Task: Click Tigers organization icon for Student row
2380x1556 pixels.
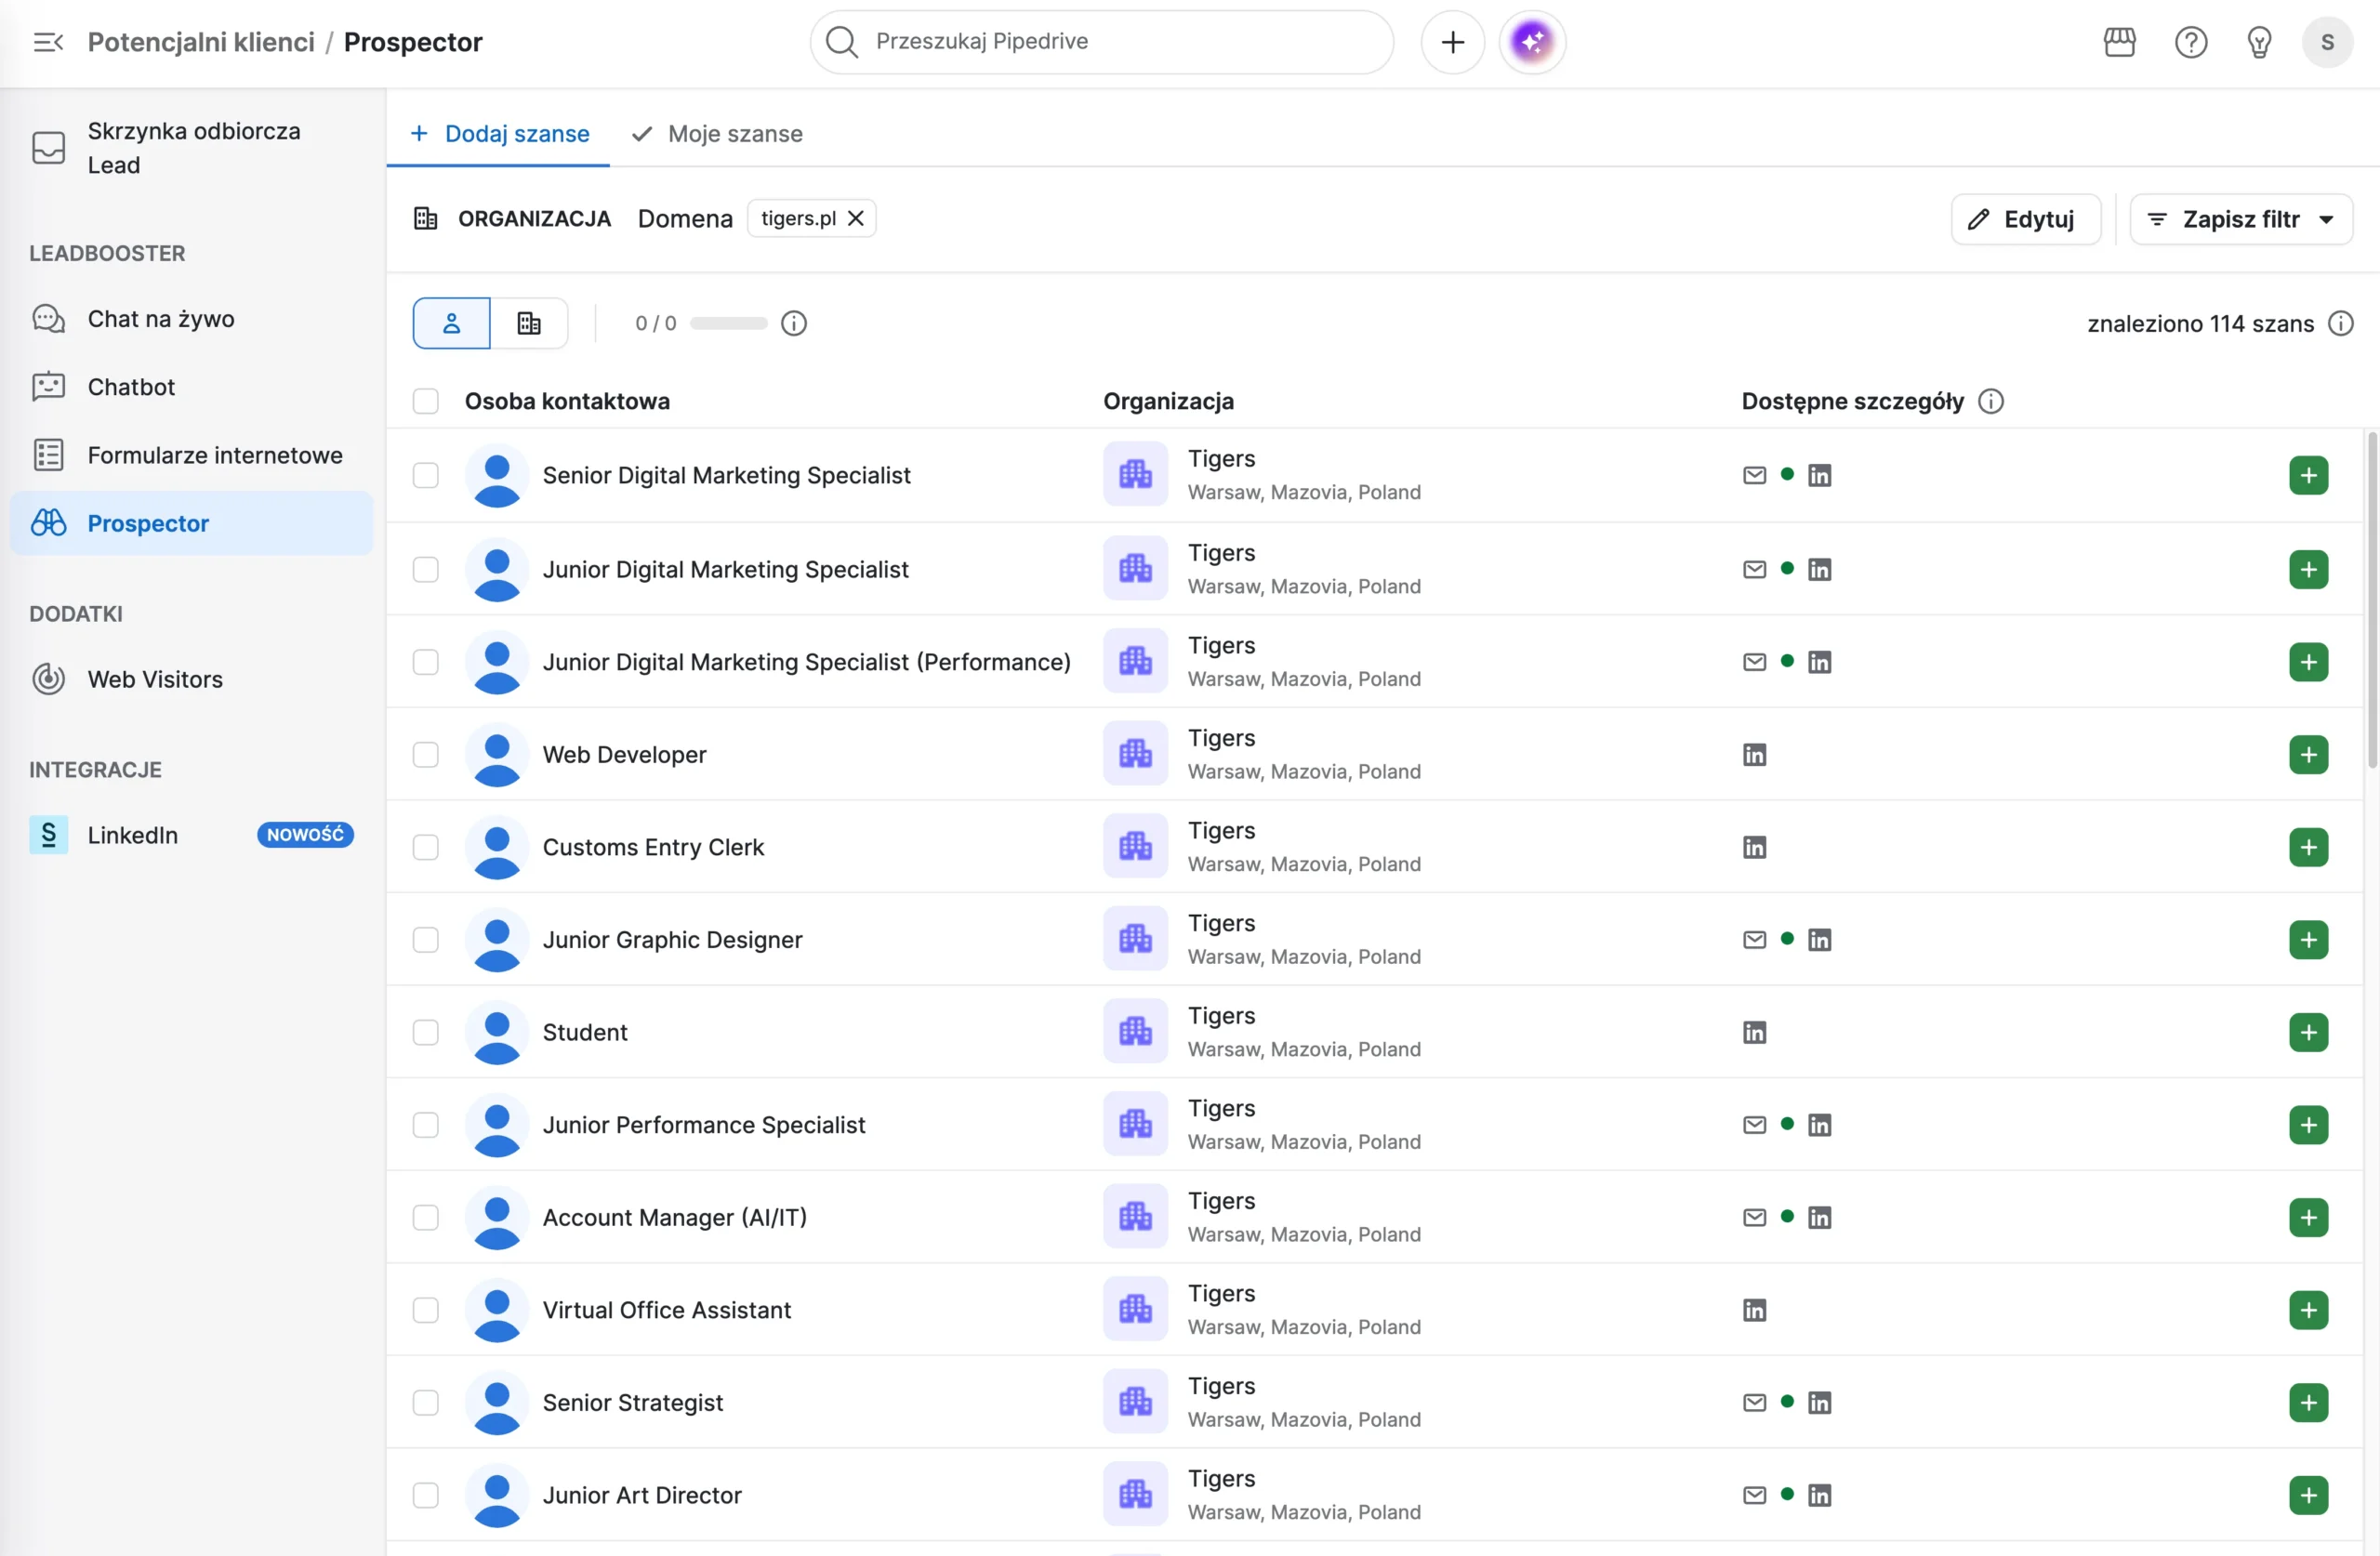Action: (x=1135, y=1031)
